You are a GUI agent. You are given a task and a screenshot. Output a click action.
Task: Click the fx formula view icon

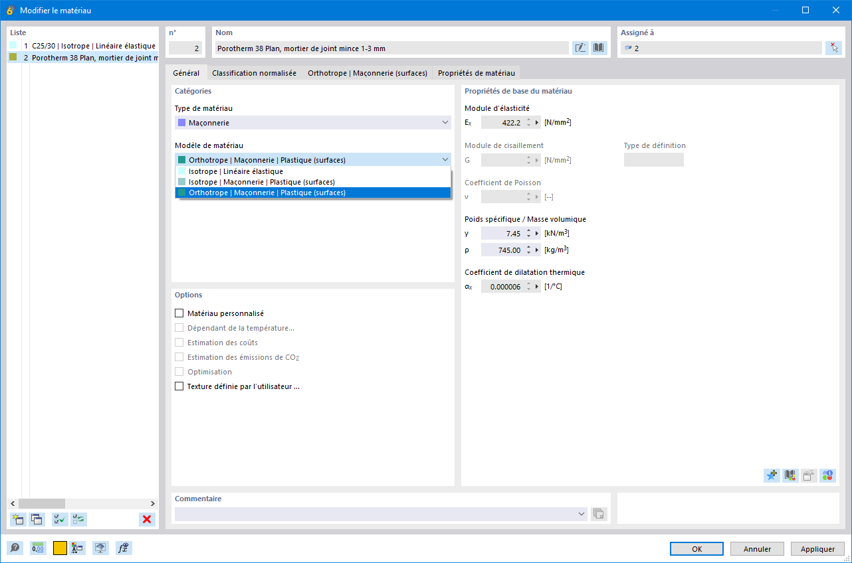click(x=123, y=548)
